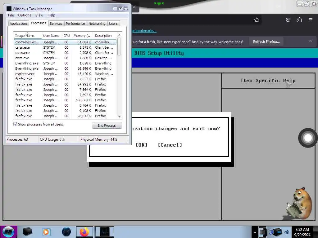The height and width of the screenshot is (238, 318).
Task: Minimize the Windows Task Manager window
Action: point(115,9)
